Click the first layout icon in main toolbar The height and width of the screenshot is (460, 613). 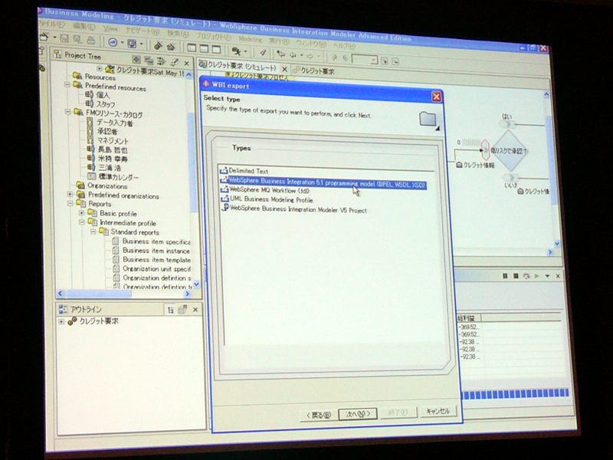[x=192, y=48]
